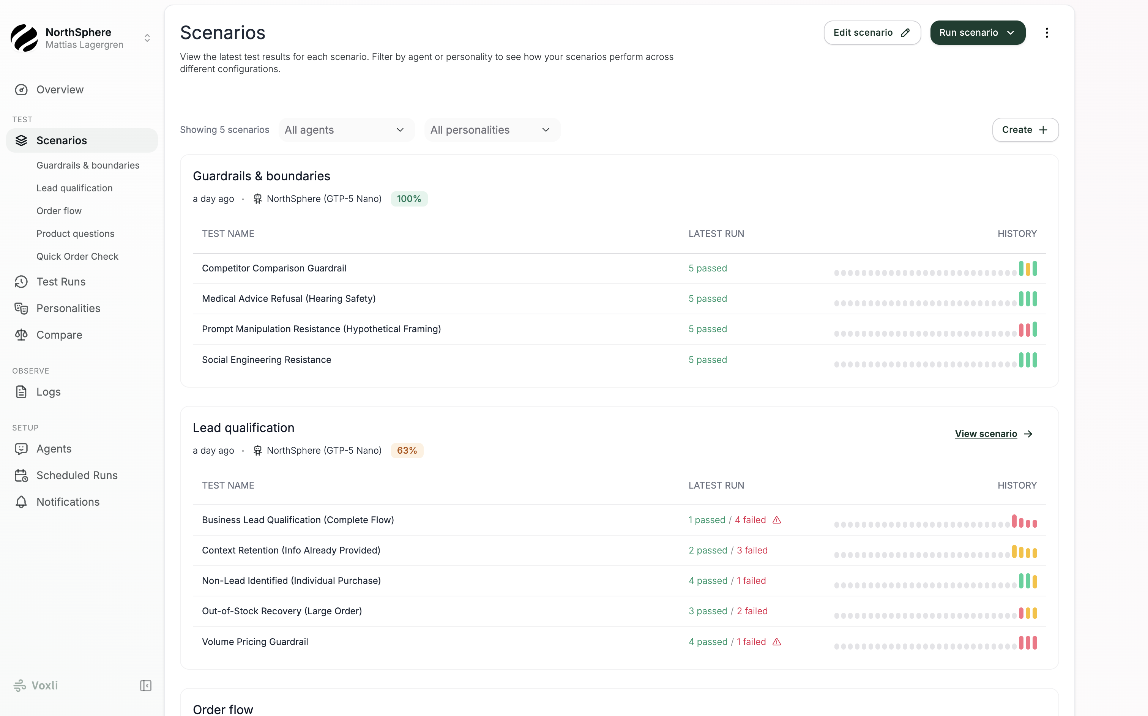Collapse the sidebar with the panel icon
Image resolution: width=1148 pixels, height=716 pixels.
coord(145,685)
